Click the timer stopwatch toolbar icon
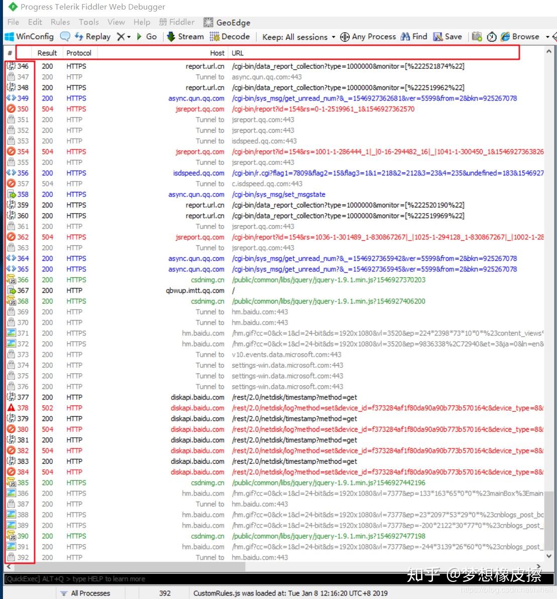 492,37
